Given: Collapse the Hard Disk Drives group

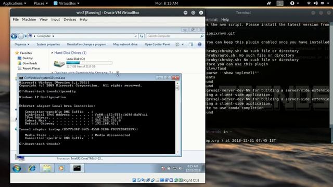Looking at the screenshot, I should [x=52, y=53].
